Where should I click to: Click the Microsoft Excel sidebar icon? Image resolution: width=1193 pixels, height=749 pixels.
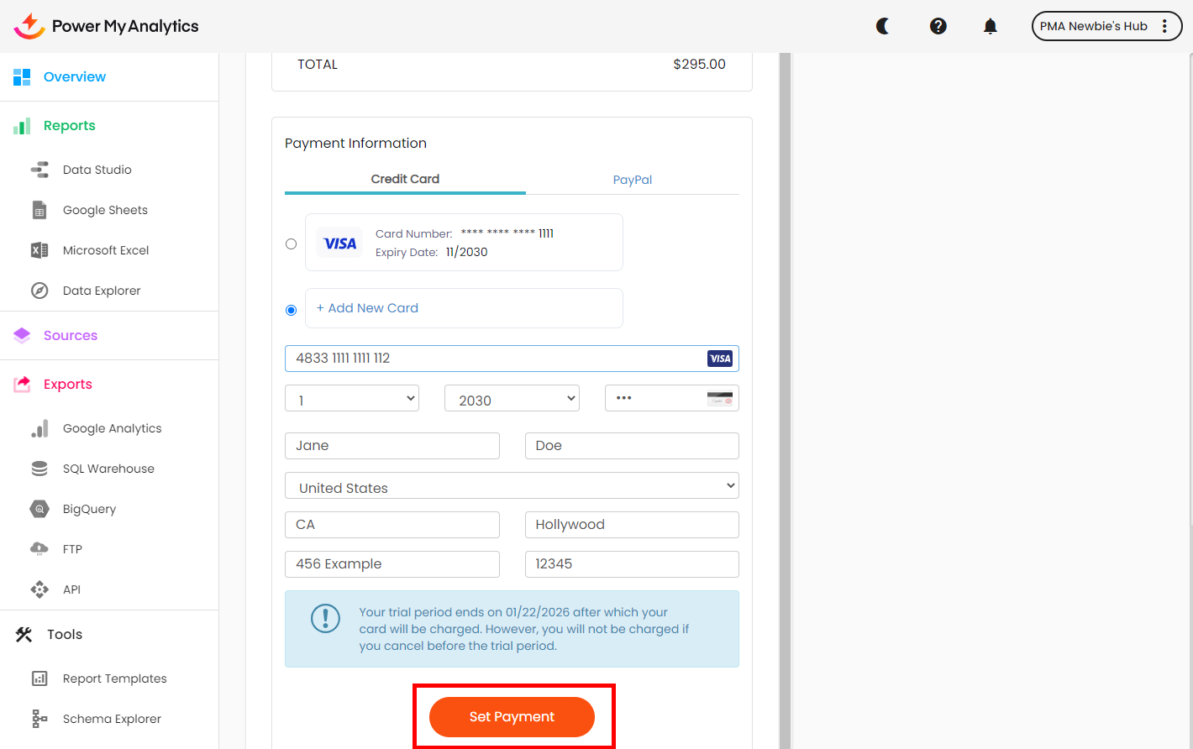(39, 250)
